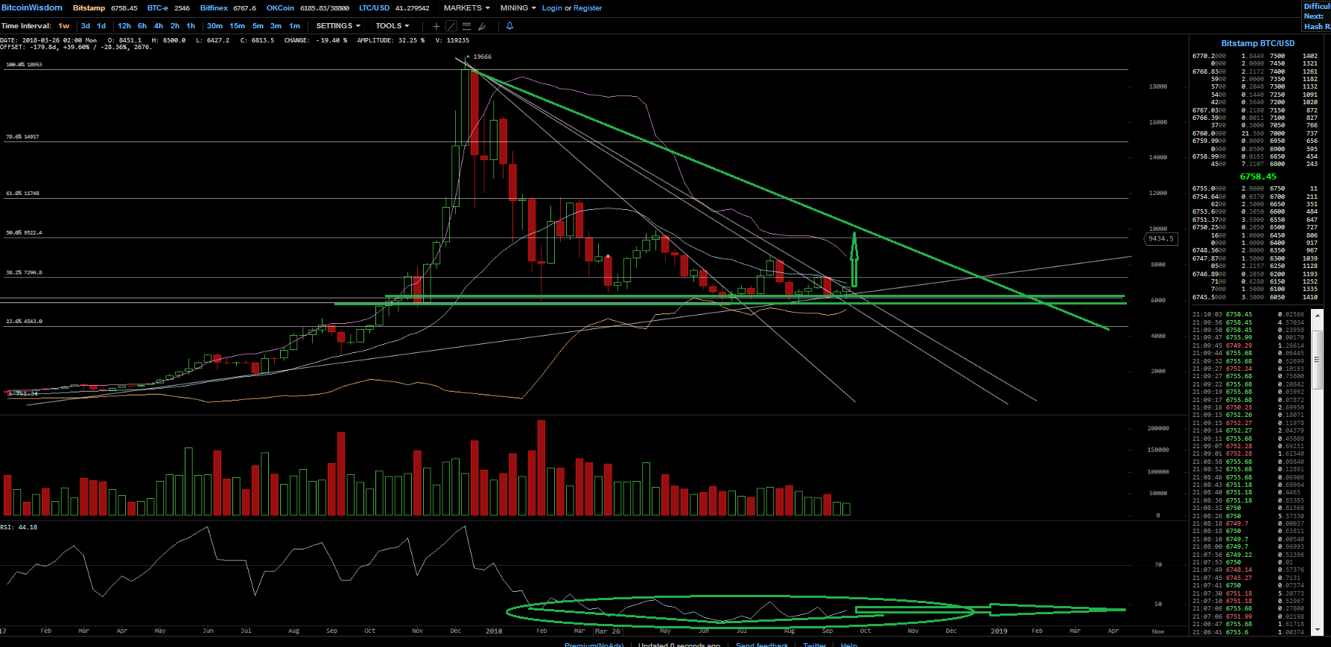
Task: Expand the TOOLS dropdown
Action: click(392, 26)
